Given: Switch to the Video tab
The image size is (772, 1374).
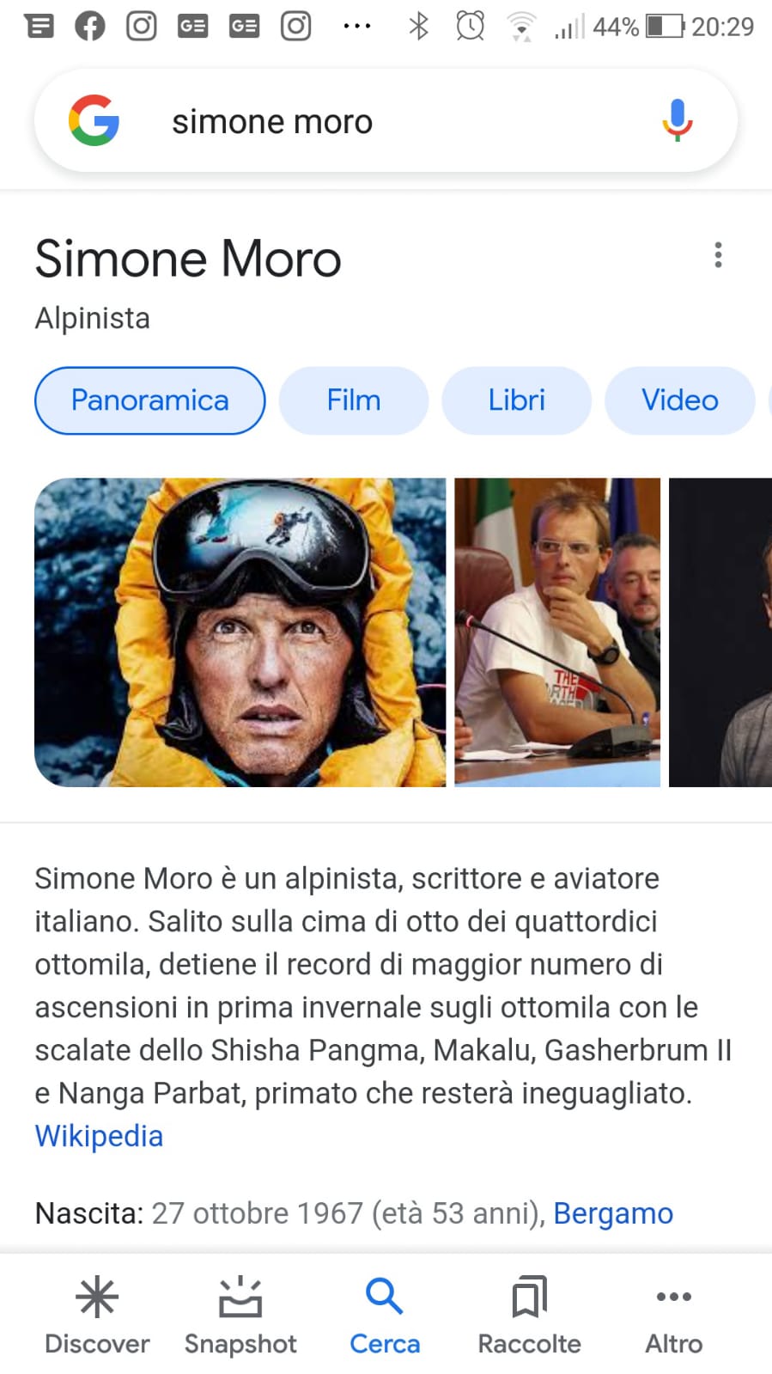Looking at the screenshot, I should [680, 400].
